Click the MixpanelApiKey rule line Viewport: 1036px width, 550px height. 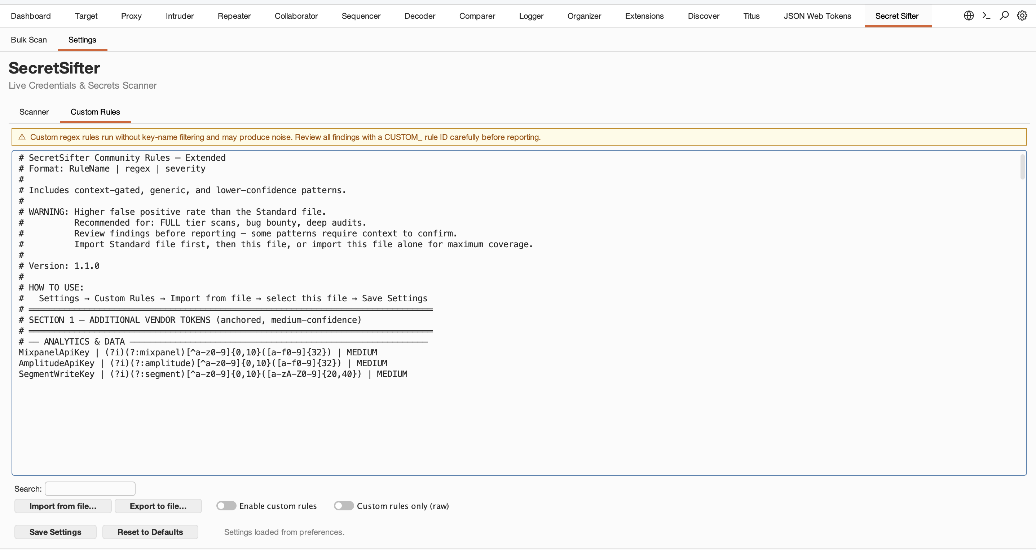point(198,352)
